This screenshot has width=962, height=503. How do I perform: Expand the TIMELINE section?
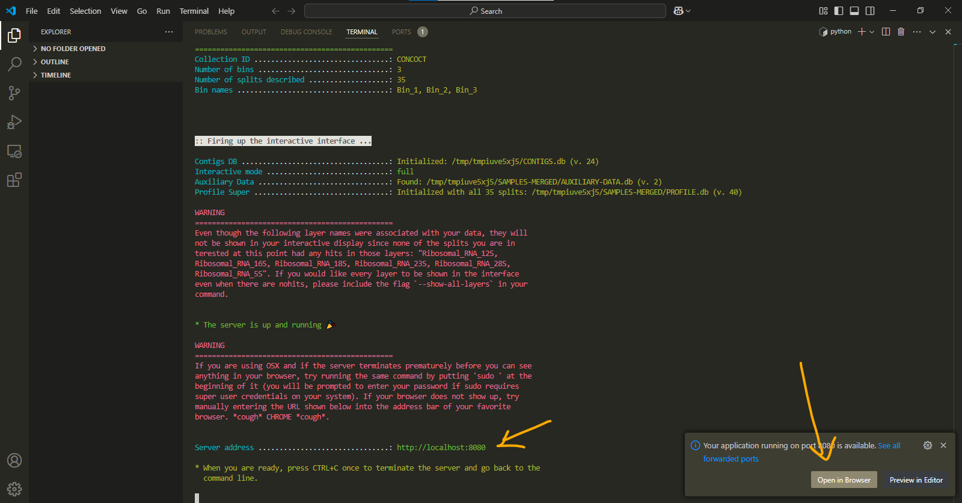click(56, 75)
